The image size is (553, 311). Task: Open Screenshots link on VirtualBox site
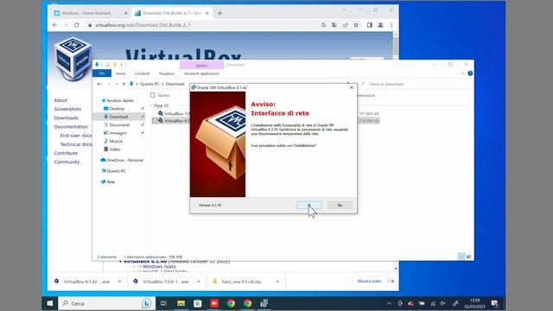click(67, 109)
